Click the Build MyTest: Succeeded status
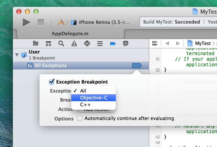The image size is (217, 147). click(x=172, y=22)
